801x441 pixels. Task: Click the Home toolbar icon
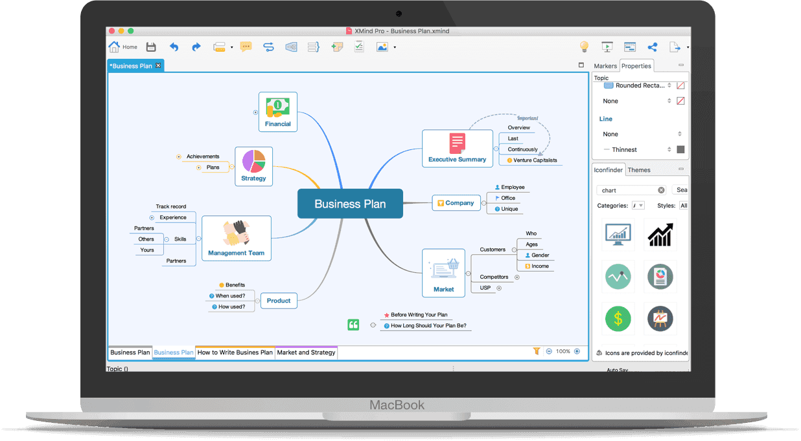[x=115, y=47]
